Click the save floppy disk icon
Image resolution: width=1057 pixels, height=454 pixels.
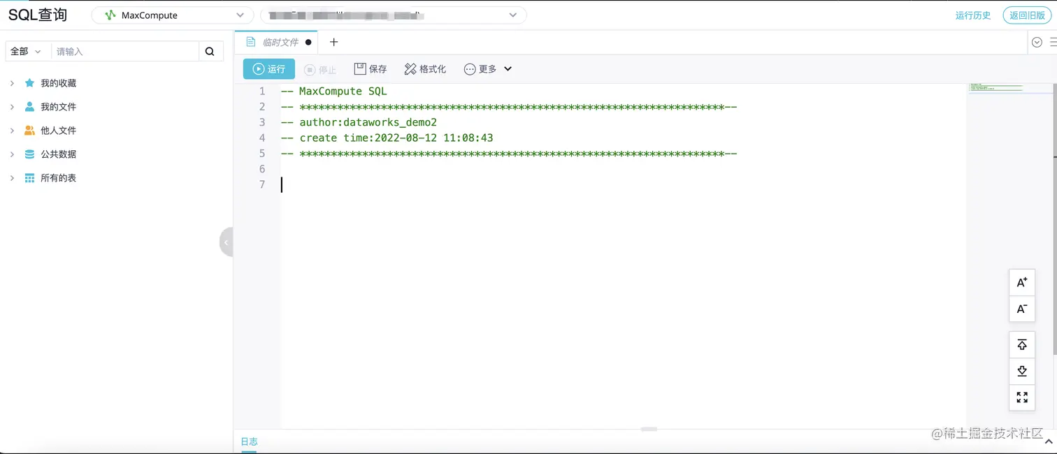pos(360,69)
